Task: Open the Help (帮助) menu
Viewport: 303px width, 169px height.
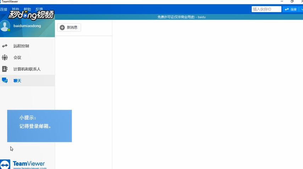Action: click(27, 9)
